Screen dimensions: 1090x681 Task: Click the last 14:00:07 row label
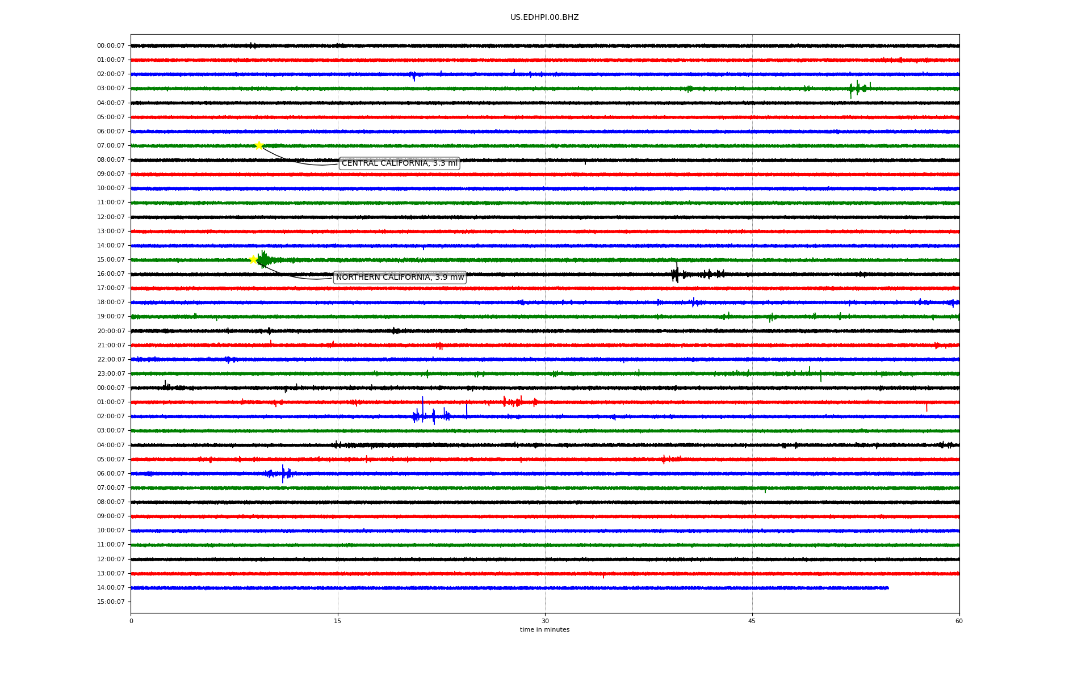(x=111, y=588)
